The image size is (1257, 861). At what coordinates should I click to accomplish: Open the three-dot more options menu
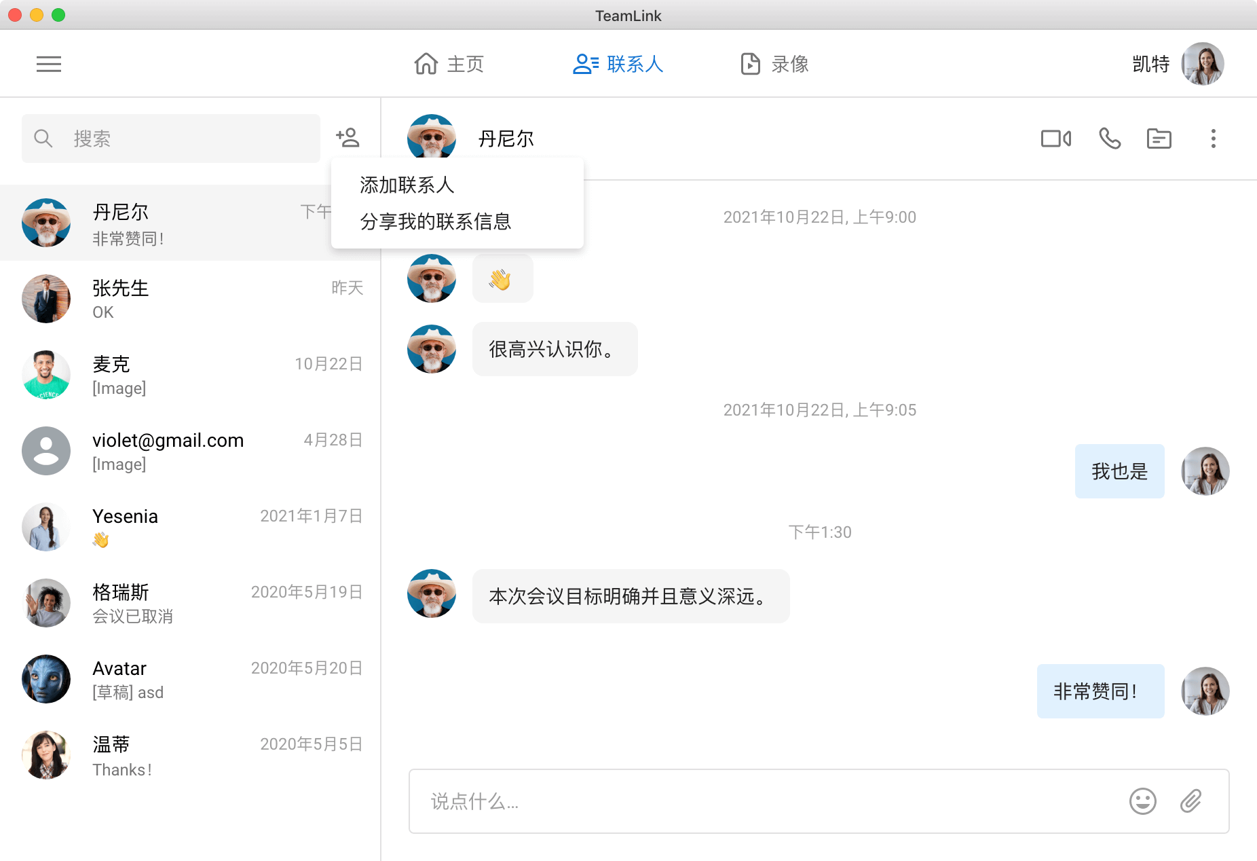(x=1213, y=139)
